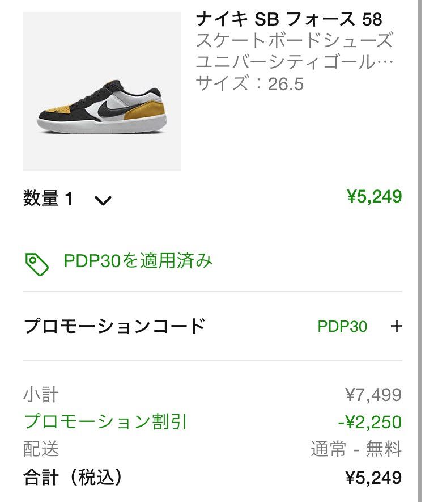Image resolution: width=425 pixels, height=502 pixels.
Task: Click the 合計（税込） total label
Action: pyautogui.click(x=73, y=478)
